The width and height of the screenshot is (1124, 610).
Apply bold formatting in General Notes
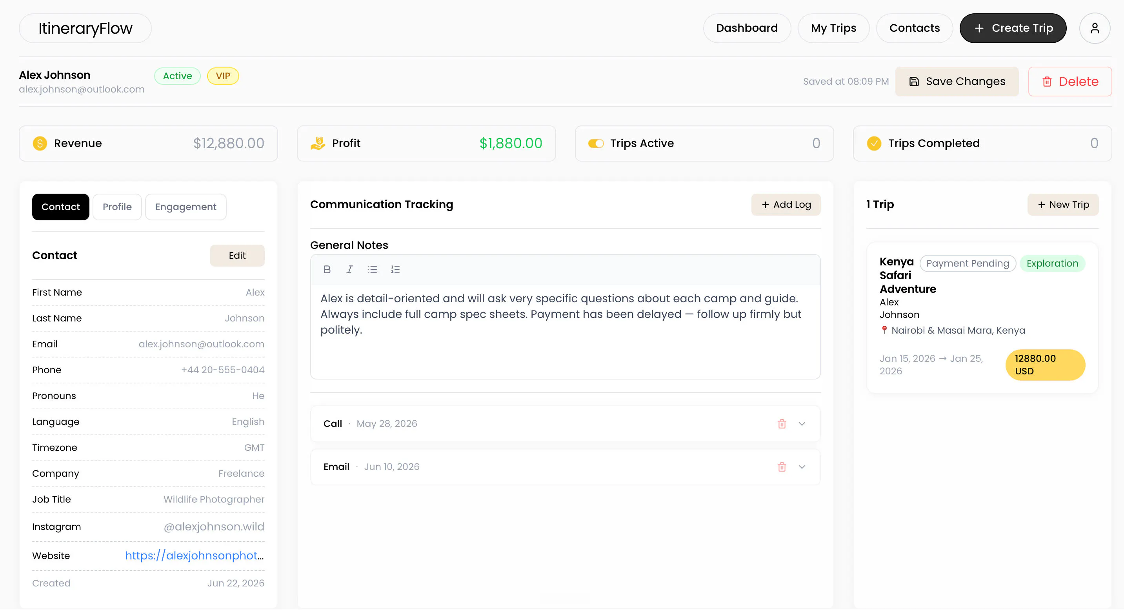pyautogui.click(x=327, y=269)
